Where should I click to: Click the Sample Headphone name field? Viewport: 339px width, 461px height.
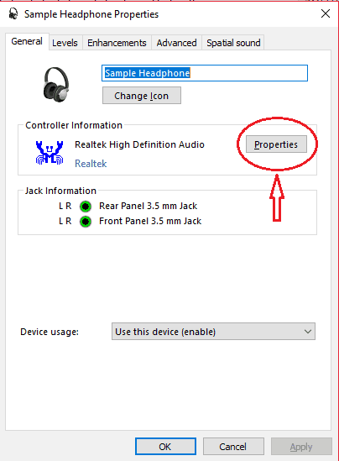click(205, 73)
